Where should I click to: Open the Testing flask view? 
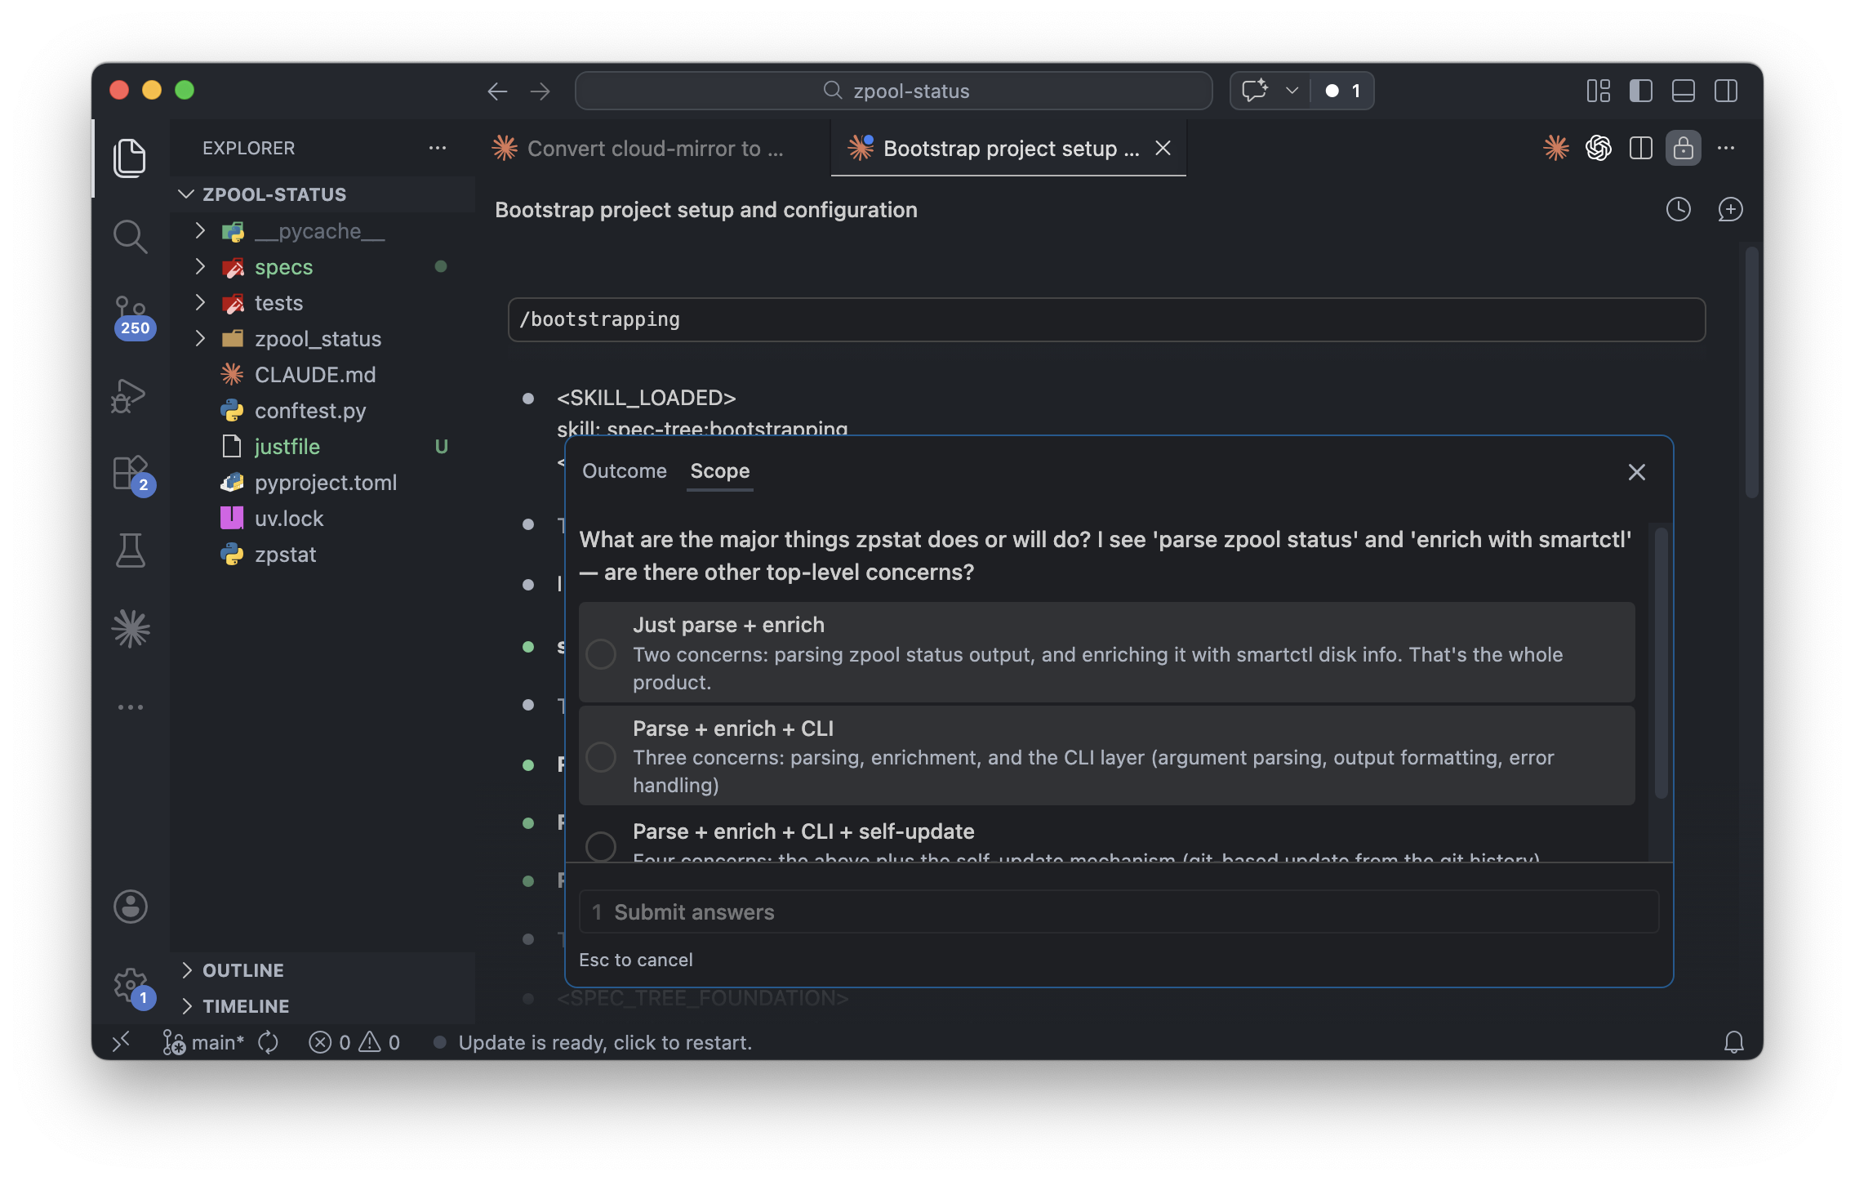131,550
